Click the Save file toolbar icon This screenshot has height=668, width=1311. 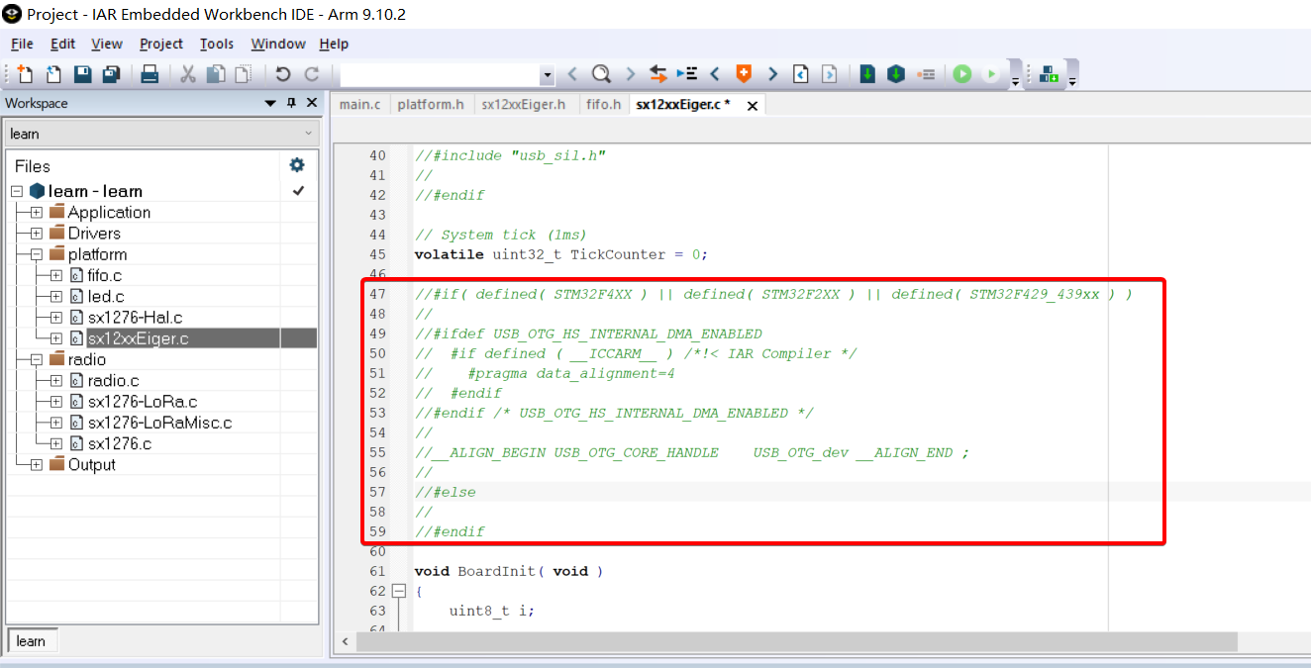tap(83, 74)
